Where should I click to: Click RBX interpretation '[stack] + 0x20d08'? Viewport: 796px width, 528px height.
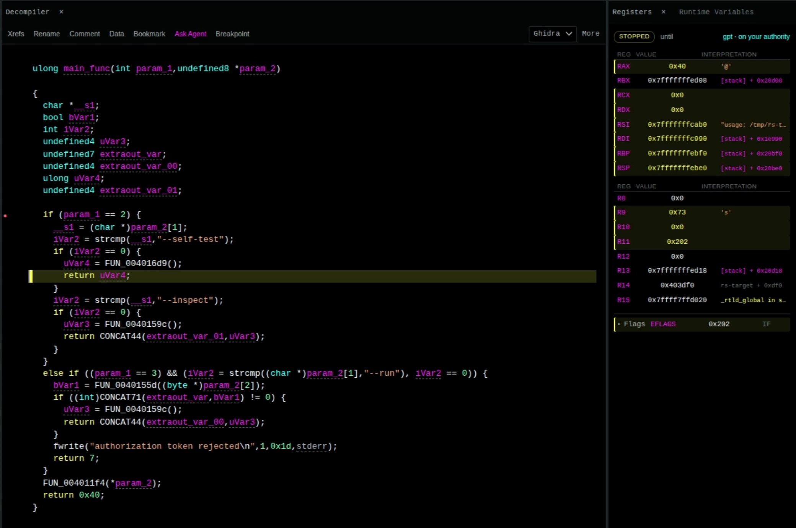[751, 81]
